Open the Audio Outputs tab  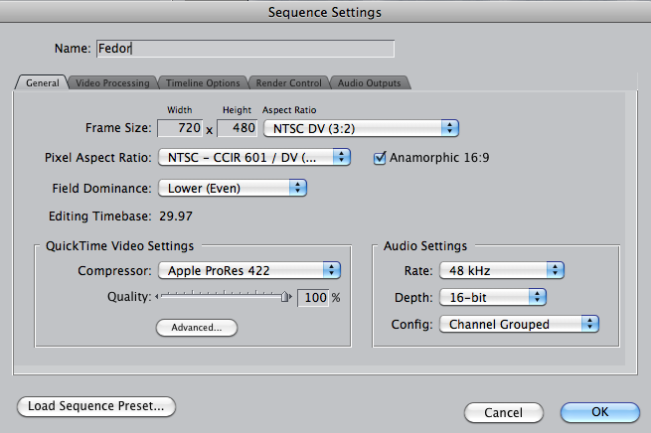369,83
